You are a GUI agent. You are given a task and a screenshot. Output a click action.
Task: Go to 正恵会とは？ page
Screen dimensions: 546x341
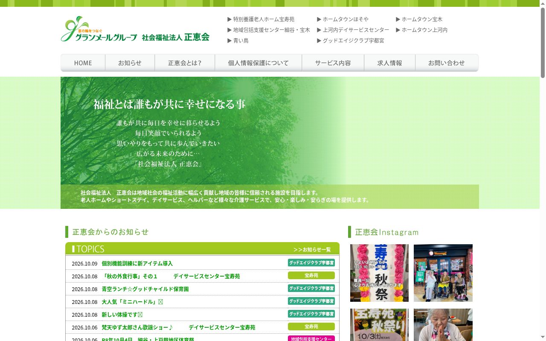coord(185,63)
